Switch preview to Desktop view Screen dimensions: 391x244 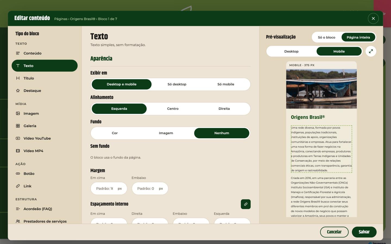coord(291,51)
